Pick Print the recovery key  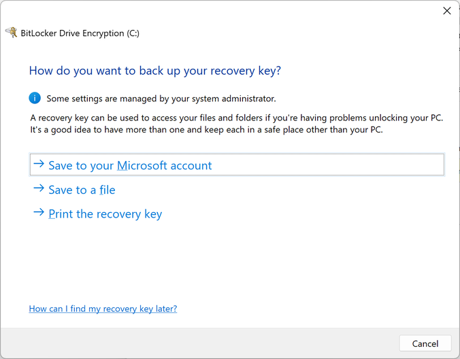click(105, 214)
